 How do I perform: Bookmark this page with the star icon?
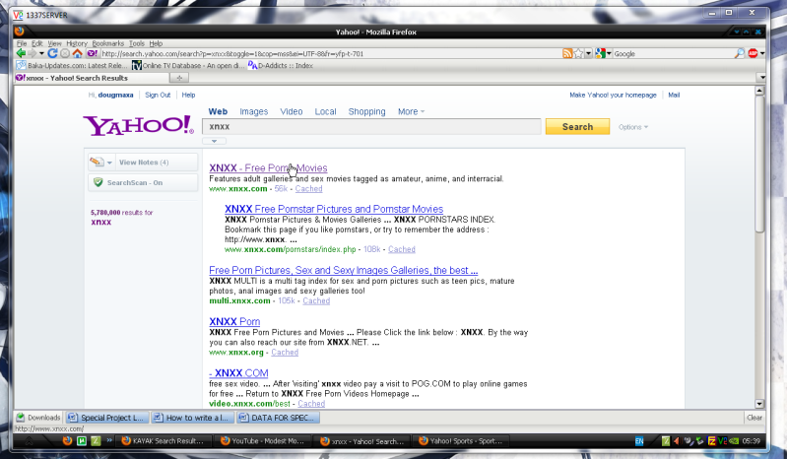click(x=578, y=53)
